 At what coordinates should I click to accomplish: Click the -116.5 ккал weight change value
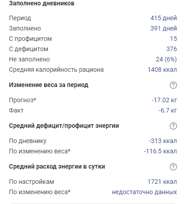pos(160,151)
